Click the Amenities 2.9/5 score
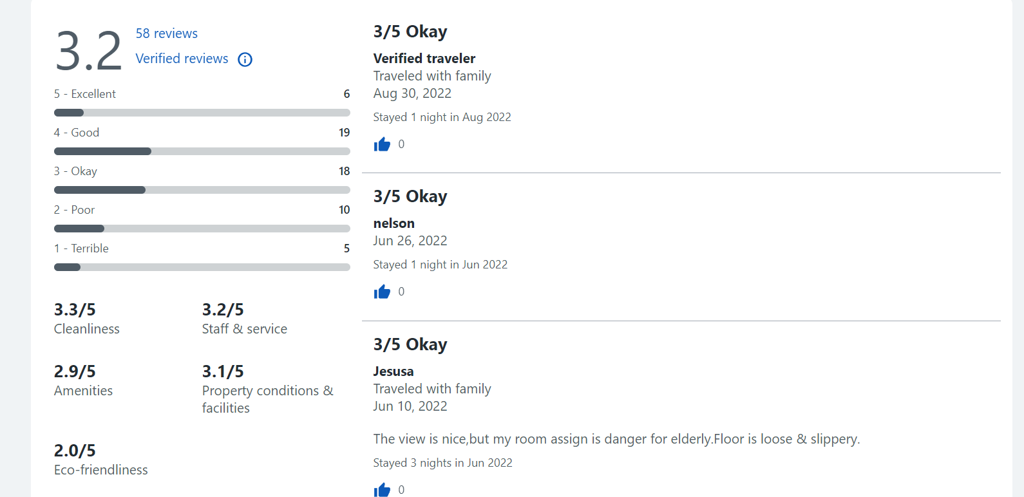This screenshot has width=1024, height=497. 75,371
